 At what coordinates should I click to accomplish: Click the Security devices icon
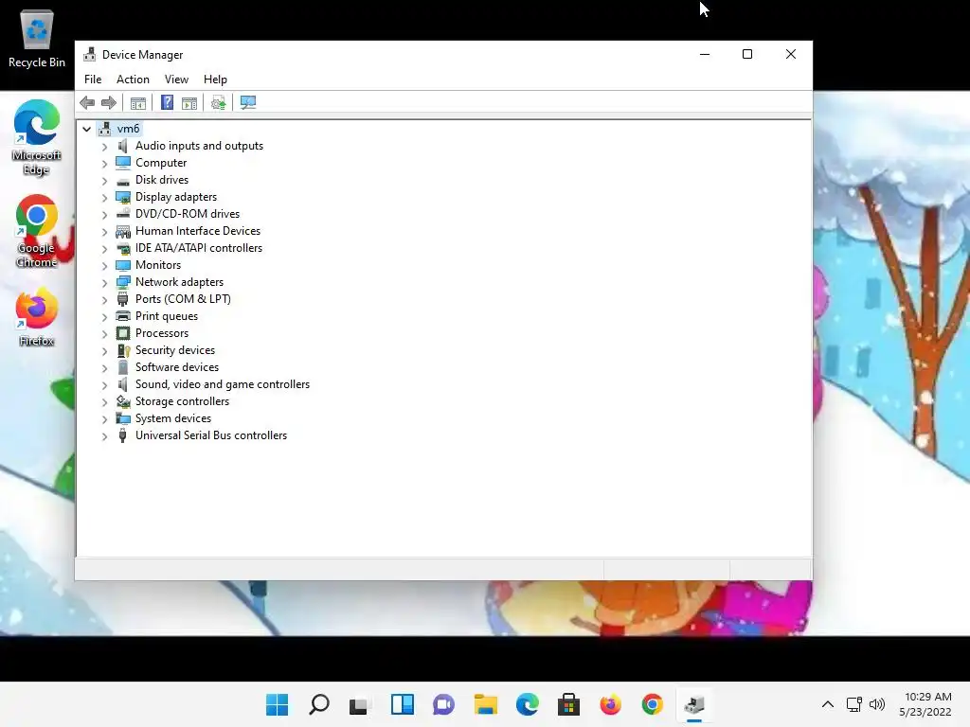[x=123, y=350]
